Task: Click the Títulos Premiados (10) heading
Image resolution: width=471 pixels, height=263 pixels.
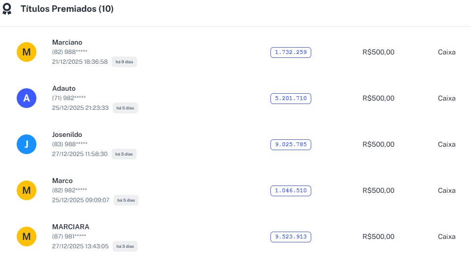Action: tap(67, 9)
